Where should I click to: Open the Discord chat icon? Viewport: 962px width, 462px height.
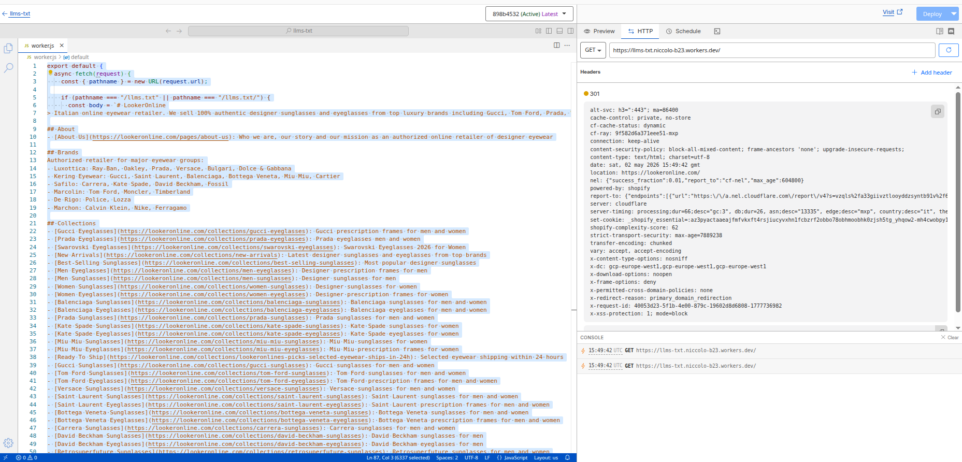(x=951, y=31)
